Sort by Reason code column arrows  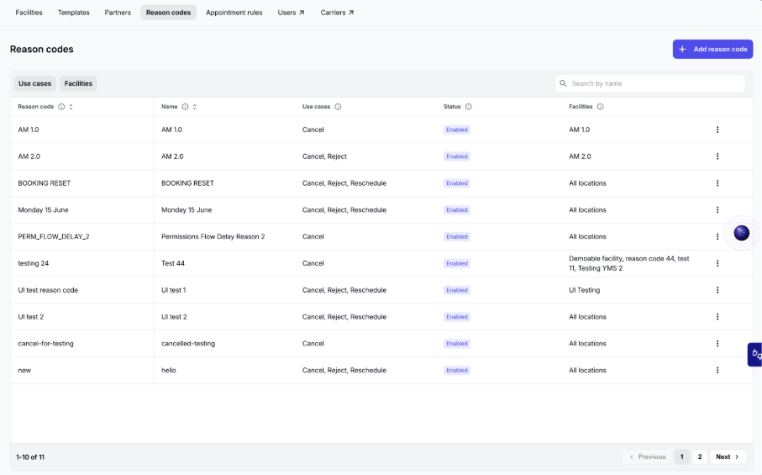pyautogui.click(x=71, y=107)
